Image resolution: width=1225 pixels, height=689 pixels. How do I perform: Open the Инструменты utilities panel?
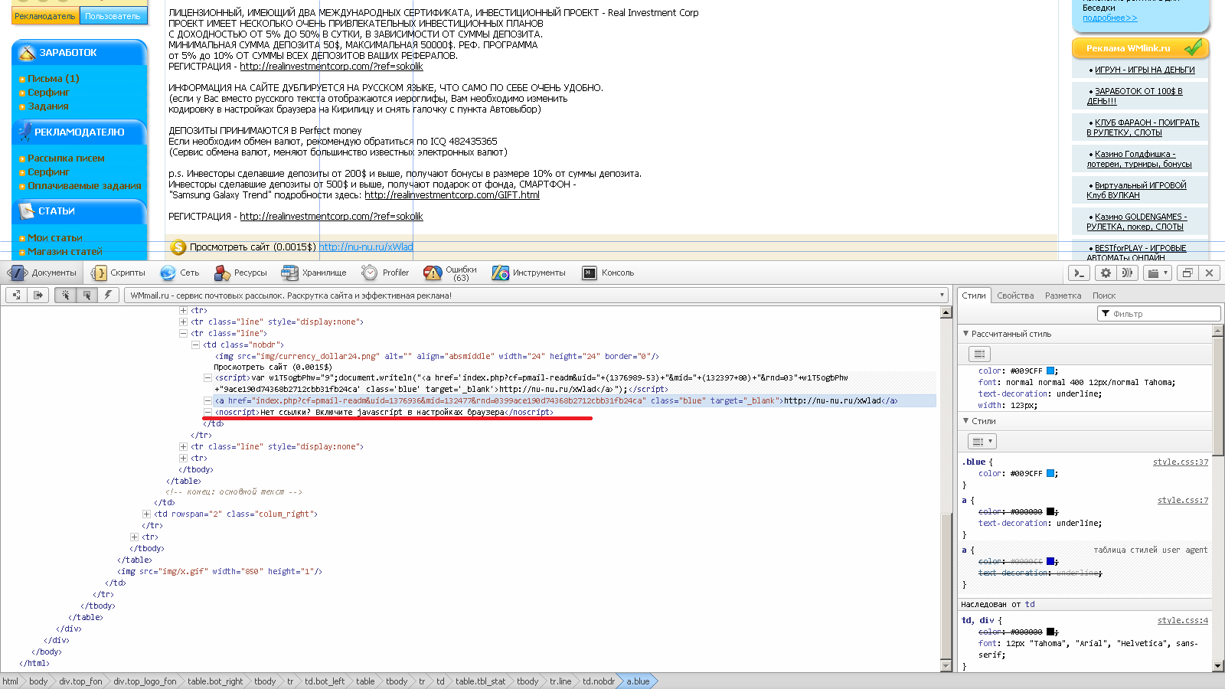pyautogui.click(x=530, y=273)
